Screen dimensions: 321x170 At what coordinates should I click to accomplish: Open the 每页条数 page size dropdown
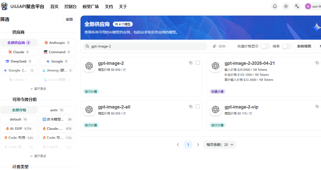click(220, 145)
